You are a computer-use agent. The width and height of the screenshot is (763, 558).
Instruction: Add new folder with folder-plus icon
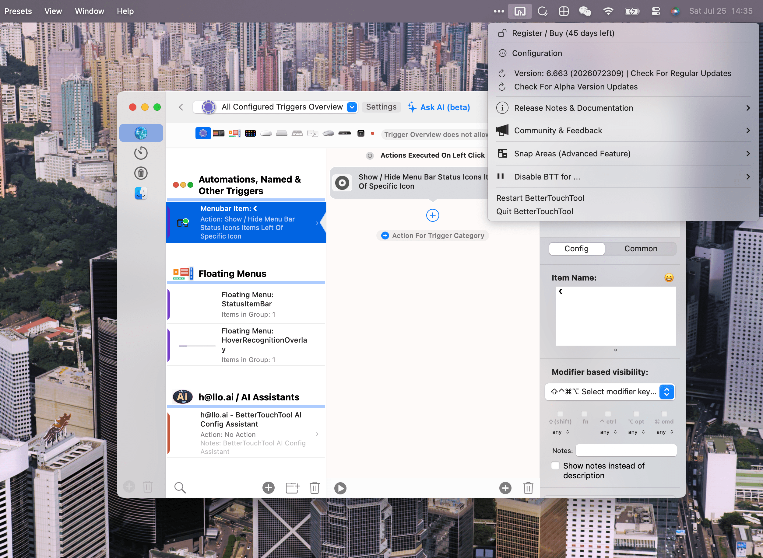pos(292,488)
